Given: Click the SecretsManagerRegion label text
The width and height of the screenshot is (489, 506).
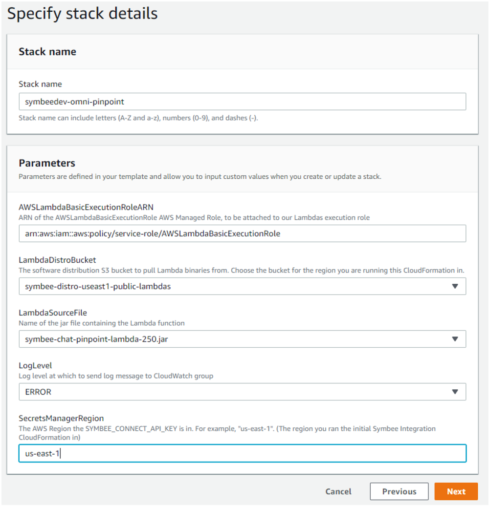Looking at the screenshot, I should pyautogui.click(x=61, y=418).
